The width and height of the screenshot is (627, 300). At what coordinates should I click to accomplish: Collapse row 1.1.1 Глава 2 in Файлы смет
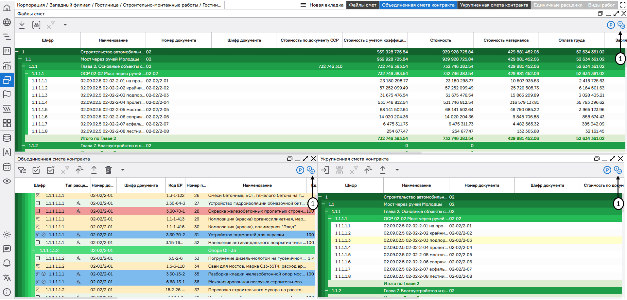tap(24, 66)
